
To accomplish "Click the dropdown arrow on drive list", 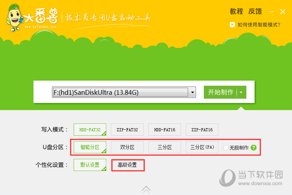I will 192,92.
